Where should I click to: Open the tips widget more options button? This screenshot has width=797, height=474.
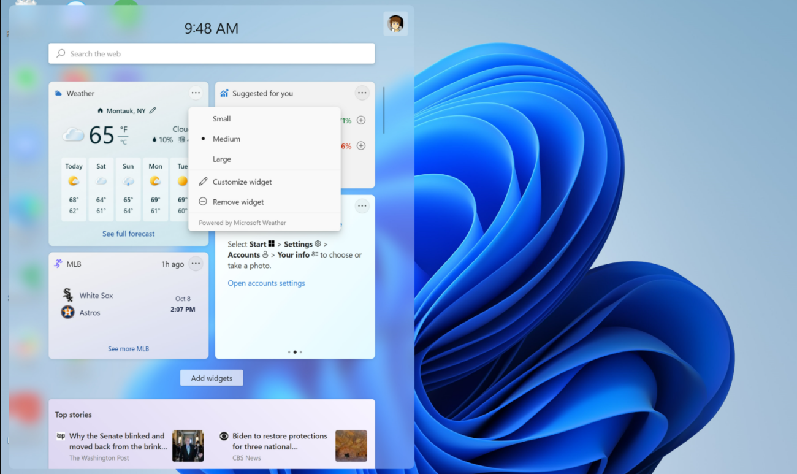pyautogui.click(x=362, y=206)
